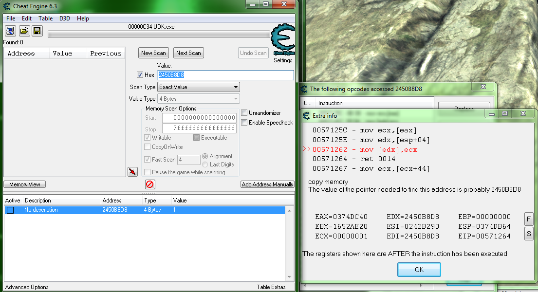The height and width of the screenshot is (292, 538).
Task: Click the Hex value input field
Action: coord(225,75)
